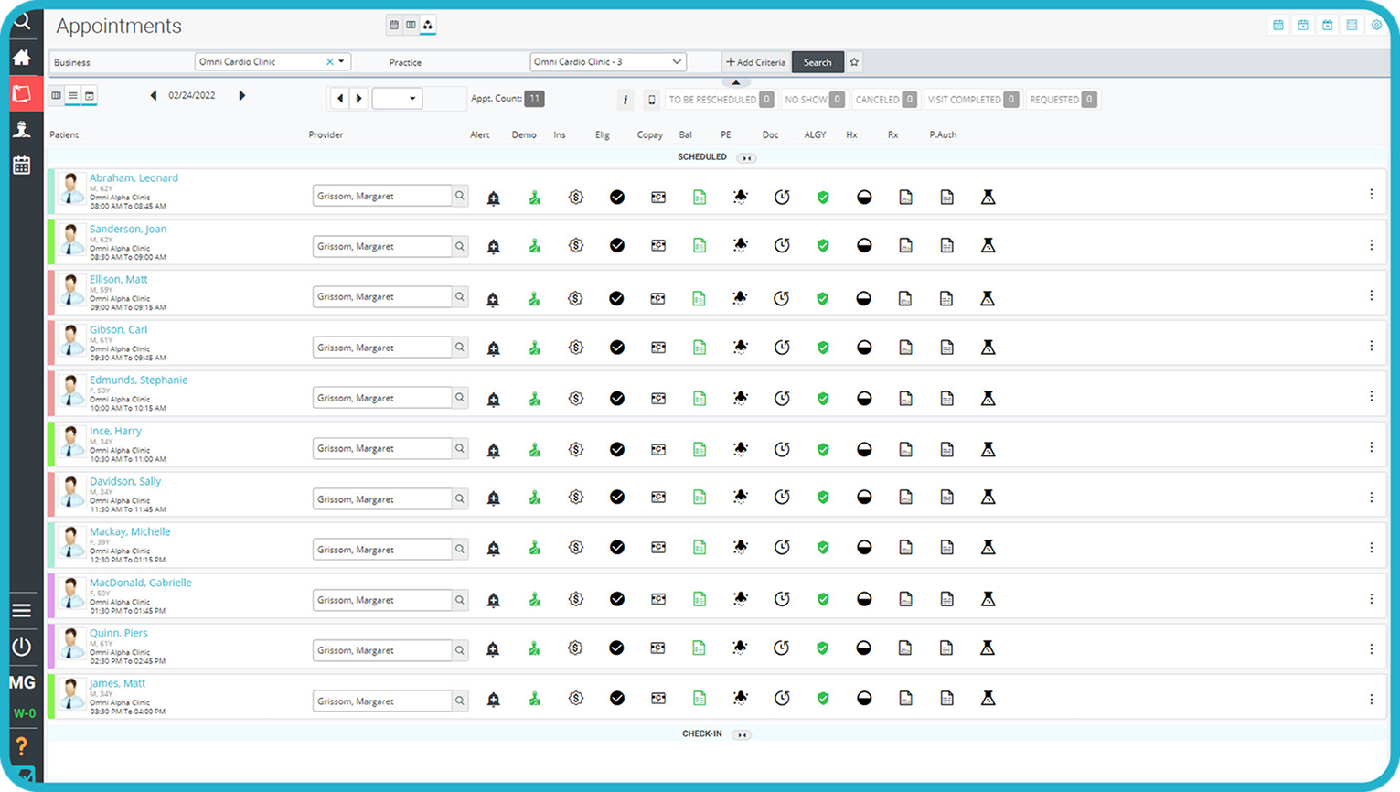Open the Practice dropdown showing Omni Cardio Clinic - 3

coord(608,62)
